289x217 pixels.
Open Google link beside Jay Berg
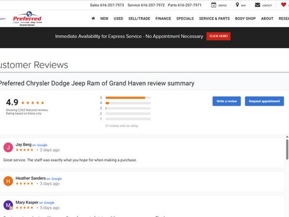pos(42,145)
